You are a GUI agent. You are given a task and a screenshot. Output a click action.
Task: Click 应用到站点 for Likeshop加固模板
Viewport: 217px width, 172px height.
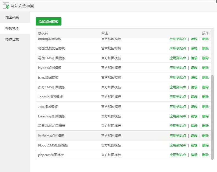click(178, 116)
